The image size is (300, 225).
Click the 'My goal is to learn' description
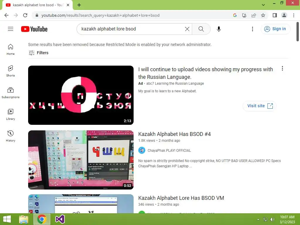pos(167,91)
